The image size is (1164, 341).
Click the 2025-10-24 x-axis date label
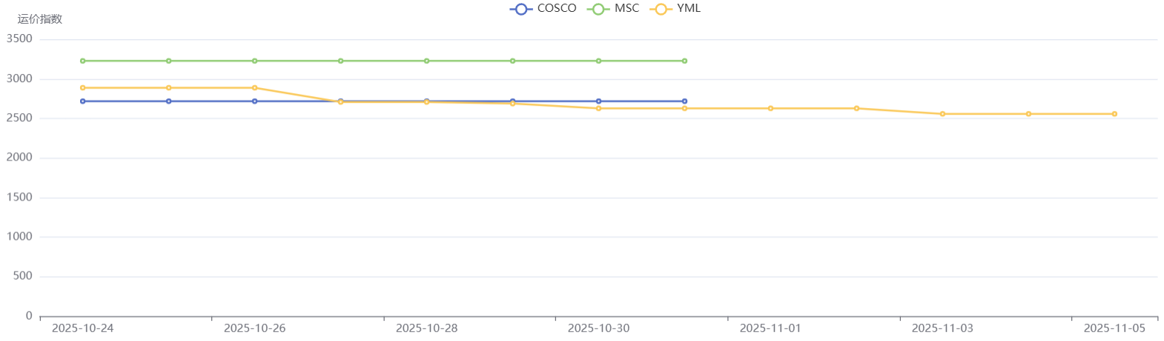coord(83,328)
